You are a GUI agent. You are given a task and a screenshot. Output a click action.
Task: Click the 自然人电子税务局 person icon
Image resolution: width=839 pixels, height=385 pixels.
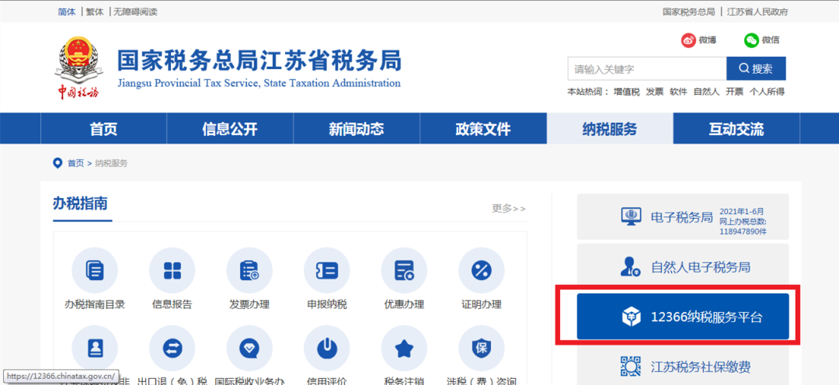click(x=630, y=266)
